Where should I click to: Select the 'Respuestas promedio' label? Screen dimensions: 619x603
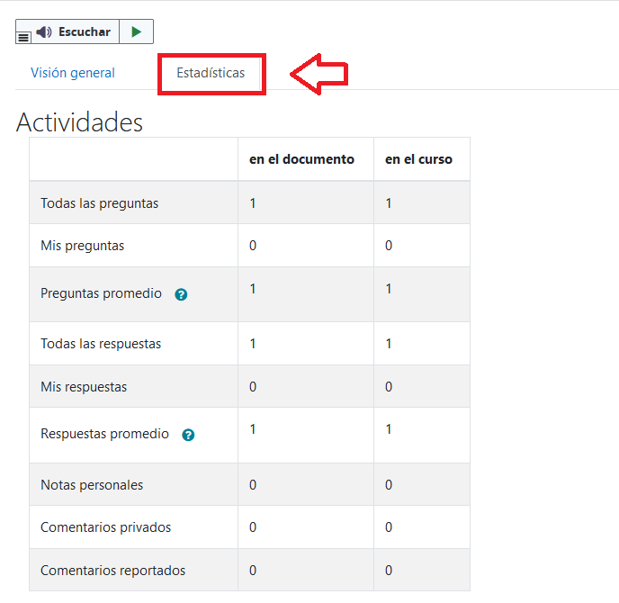[x=104, y=434]
